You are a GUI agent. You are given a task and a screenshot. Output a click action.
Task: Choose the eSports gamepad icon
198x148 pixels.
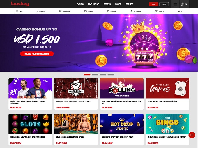click(x=156, y=11)
